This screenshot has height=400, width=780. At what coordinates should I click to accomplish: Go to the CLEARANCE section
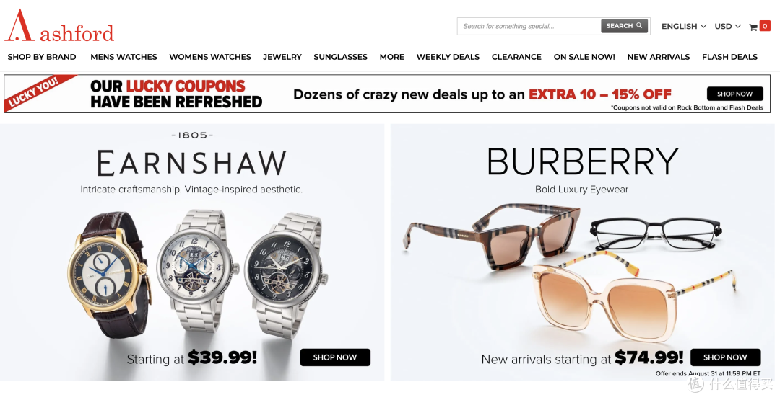tap(516, 57)
